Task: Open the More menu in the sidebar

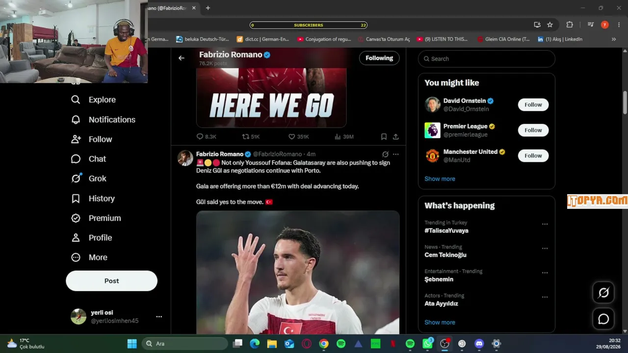Action: point(89,257)
